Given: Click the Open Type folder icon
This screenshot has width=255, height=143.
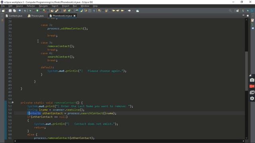Looking at the screenshot, I should coord(52,11).
